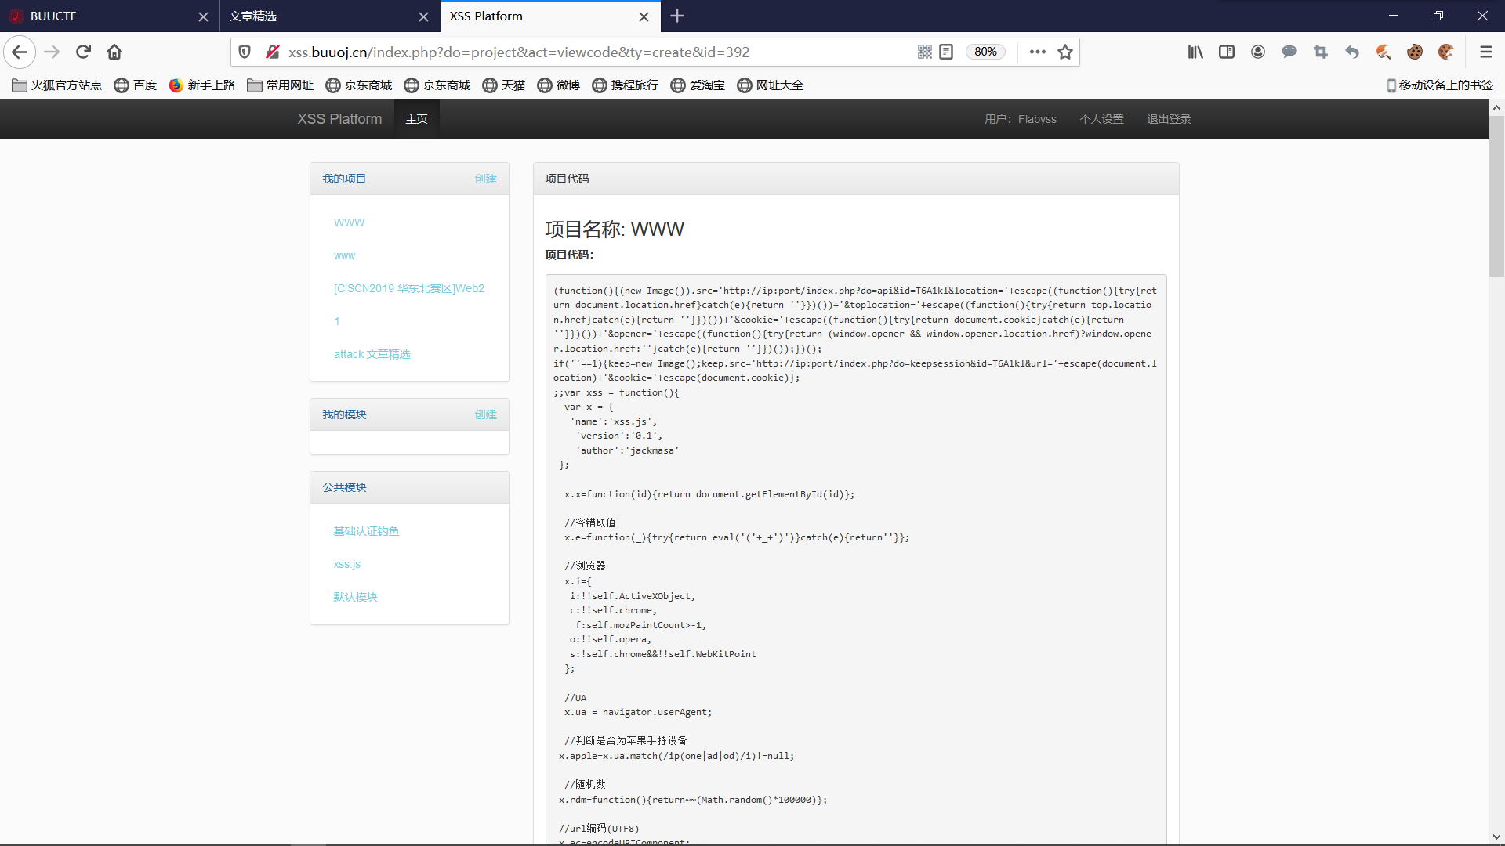Expand 移动设备上的书签 folder
The width and height of the screenshot is (1505, 846).
1440,85
